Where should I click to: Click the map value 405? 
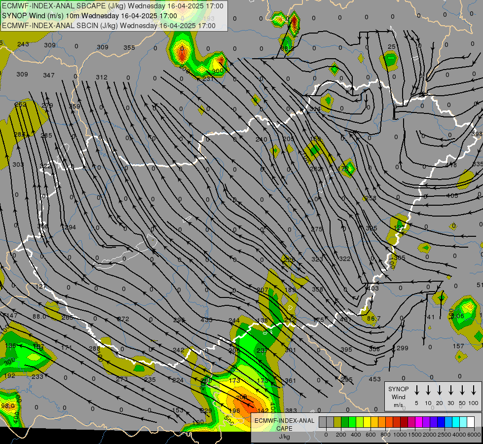click(452, 195)
